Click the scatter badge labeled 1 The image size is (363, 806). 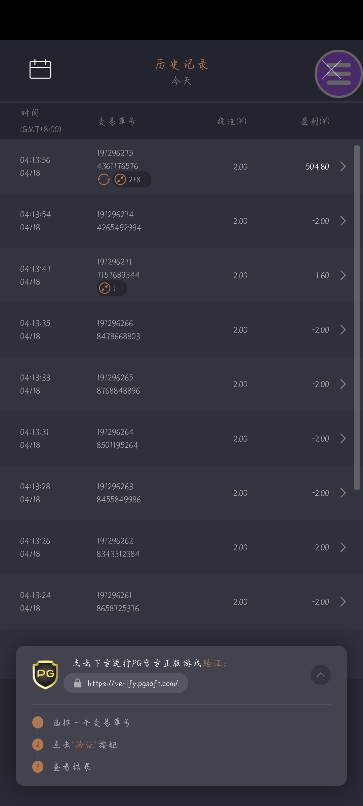105,288
